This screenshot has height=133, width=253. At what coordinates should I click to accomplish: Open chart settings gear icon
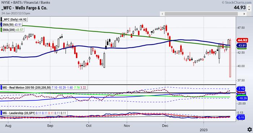250,129
